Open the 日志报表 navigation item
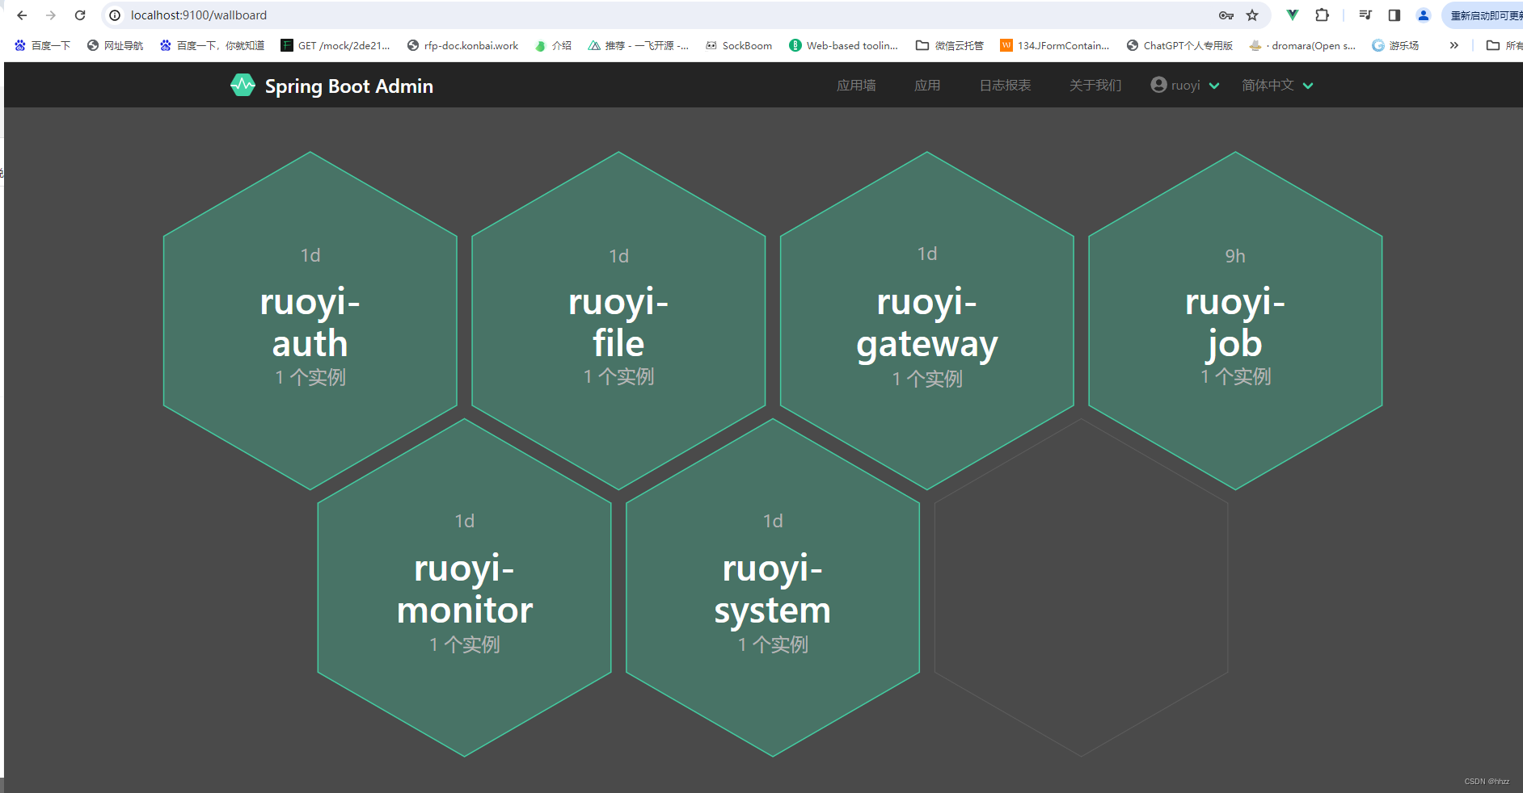 click(1005, 85)
